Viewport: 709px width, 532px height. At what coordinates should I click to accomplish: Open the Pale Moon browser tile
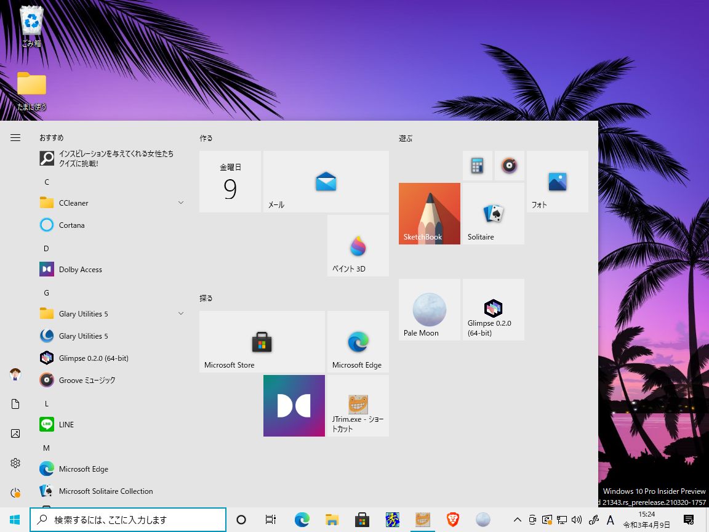[429, 309]
